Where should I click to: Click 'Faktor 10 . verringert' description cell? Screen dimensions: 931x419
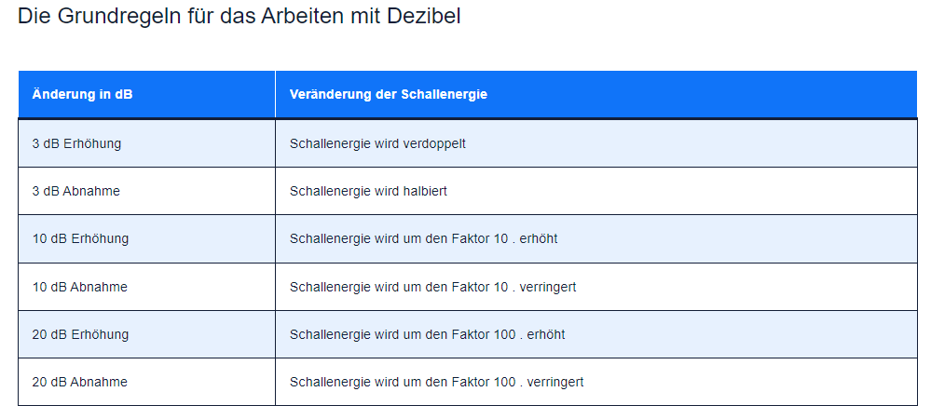pos(433,287)
